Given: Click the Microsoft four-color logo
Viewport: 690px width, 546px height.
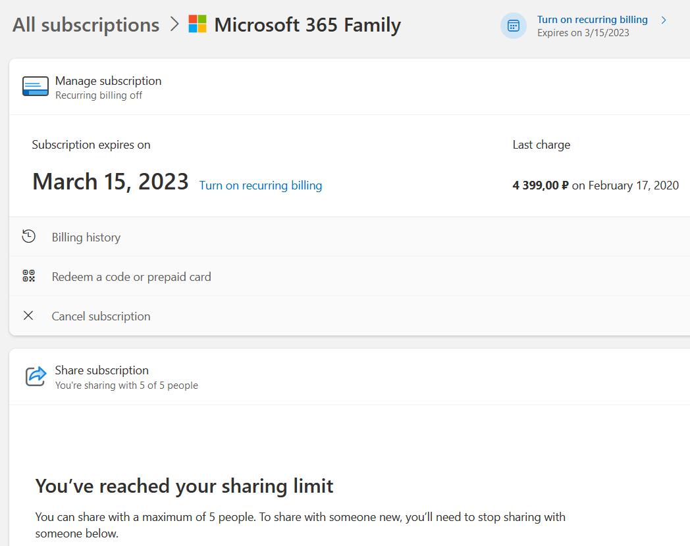Looking at the screenshot, I should tap(197, 24).
